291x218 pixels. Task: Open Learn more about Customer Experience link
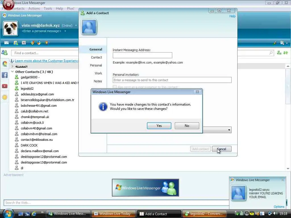pos(47,61)
